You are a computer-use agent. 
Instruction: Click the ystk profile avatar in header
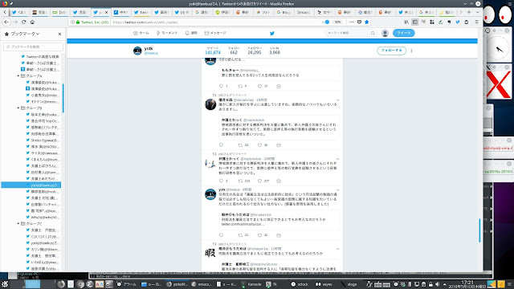pyautogui.click(x=137, y=51)
